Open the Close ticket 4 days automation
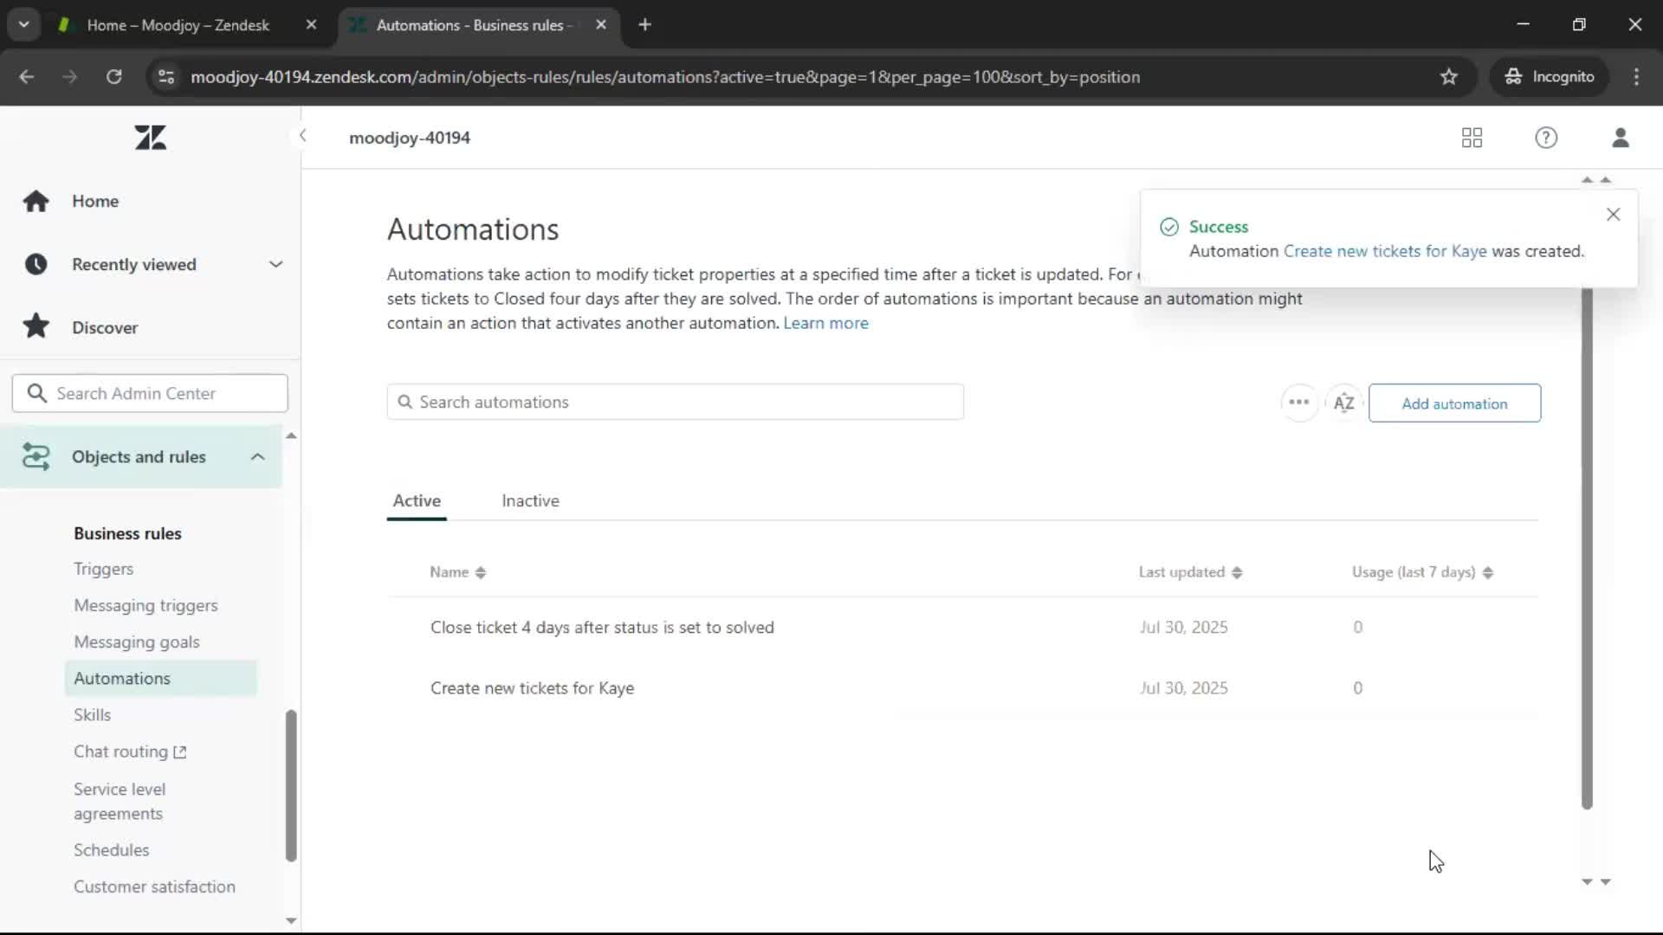 [x=602, y=627]
